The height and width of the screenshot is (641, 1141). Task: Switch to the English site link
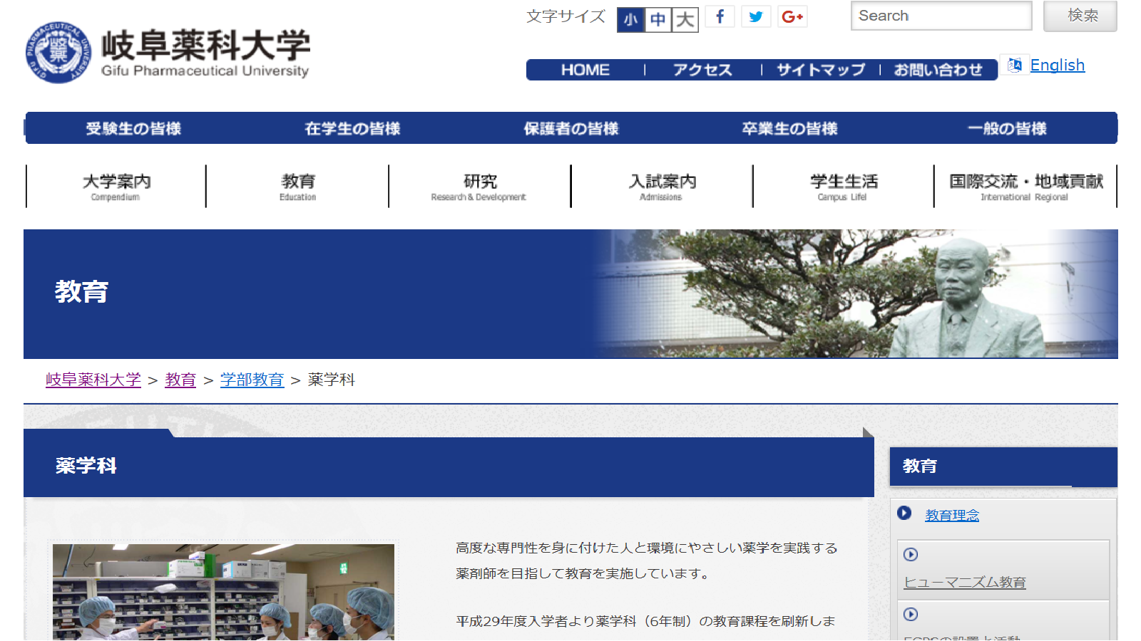click(x=1057, y=66)
